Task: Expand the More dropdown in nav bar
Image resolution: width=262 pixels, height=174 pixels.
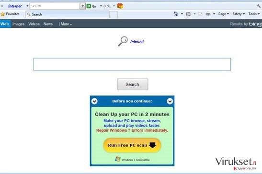Action: tap(65, 24)
